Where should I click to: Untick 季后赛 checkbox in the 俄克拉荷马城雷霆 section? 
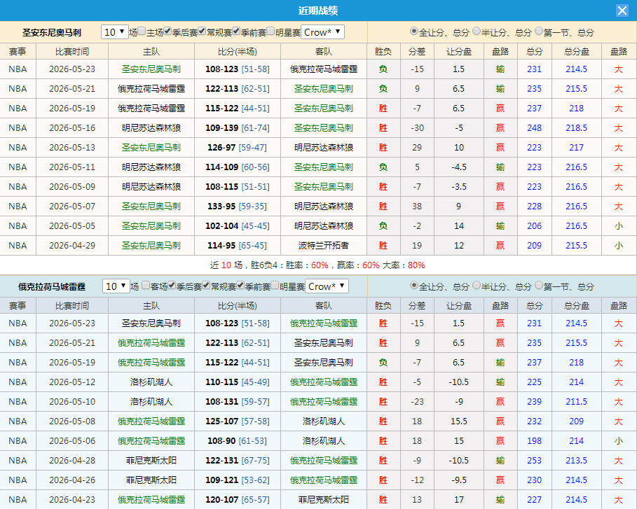click(x=172, y=286)
